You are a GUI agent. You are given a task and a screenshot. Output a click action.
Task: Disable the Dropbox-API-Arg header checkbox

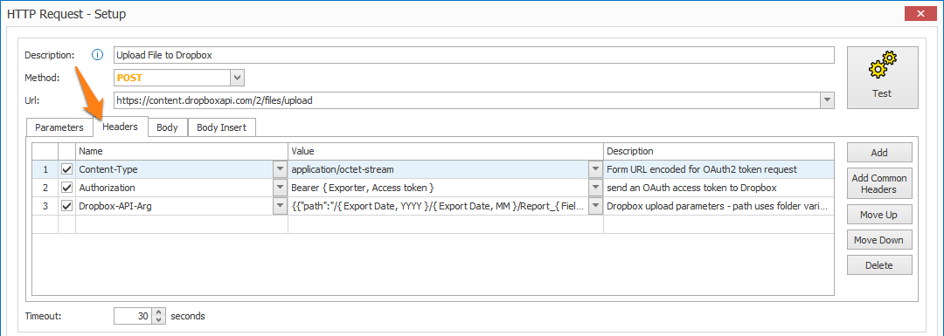click(x=66, y=206)
